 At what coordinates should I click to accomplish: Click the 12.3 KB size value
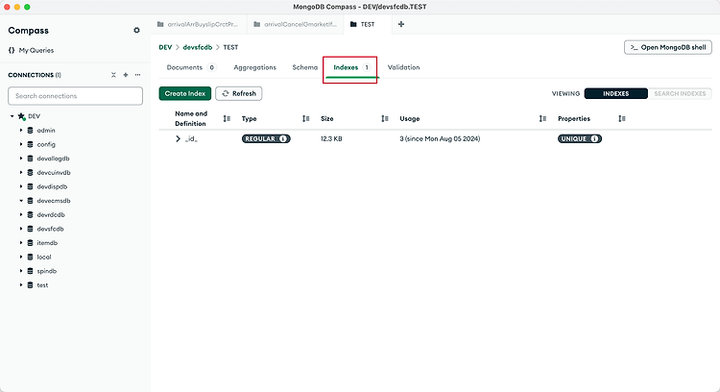tap(331, 138)
